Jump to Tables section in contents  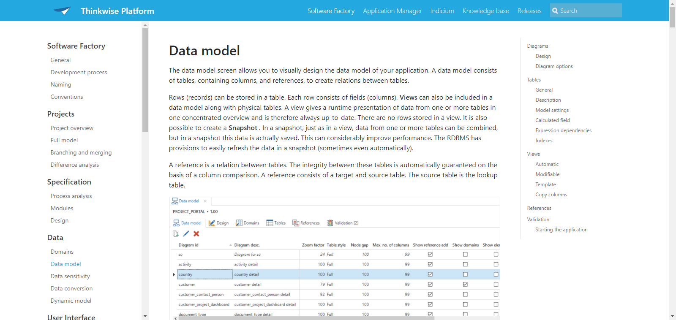coord(534,80)
